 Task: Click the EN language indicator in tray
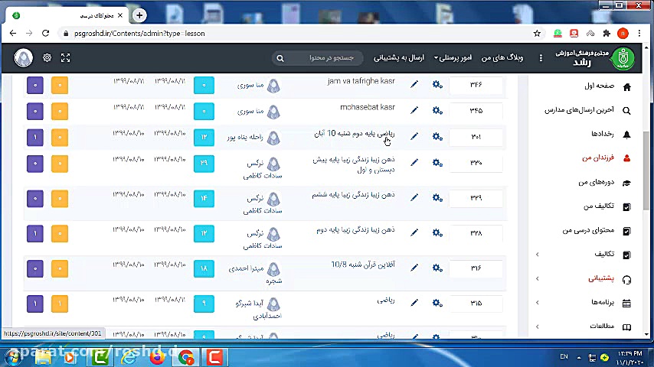564,356
